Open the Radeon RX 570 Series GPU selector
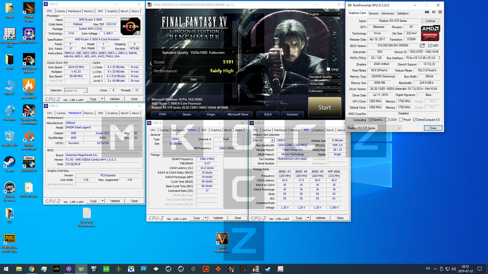This screenshot has width=488, height=274. coord(374,128)
